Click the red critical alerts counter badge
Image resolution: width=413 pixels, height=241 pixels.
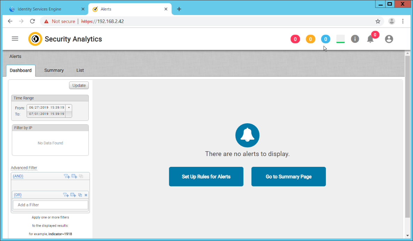[295, 39]
